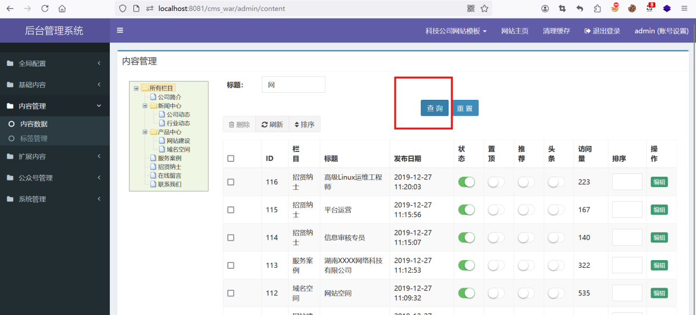This screenshot has height=315, width=696.
Task: Open browser home page icon
Action: tap(62, 9)
